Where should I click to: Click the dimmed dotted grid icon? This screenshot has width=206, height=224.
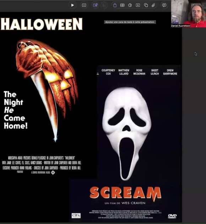104,5
